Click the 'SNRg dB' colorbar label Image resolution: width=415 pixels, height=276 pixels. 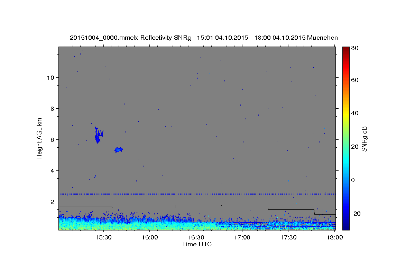[x=364, y=139]
